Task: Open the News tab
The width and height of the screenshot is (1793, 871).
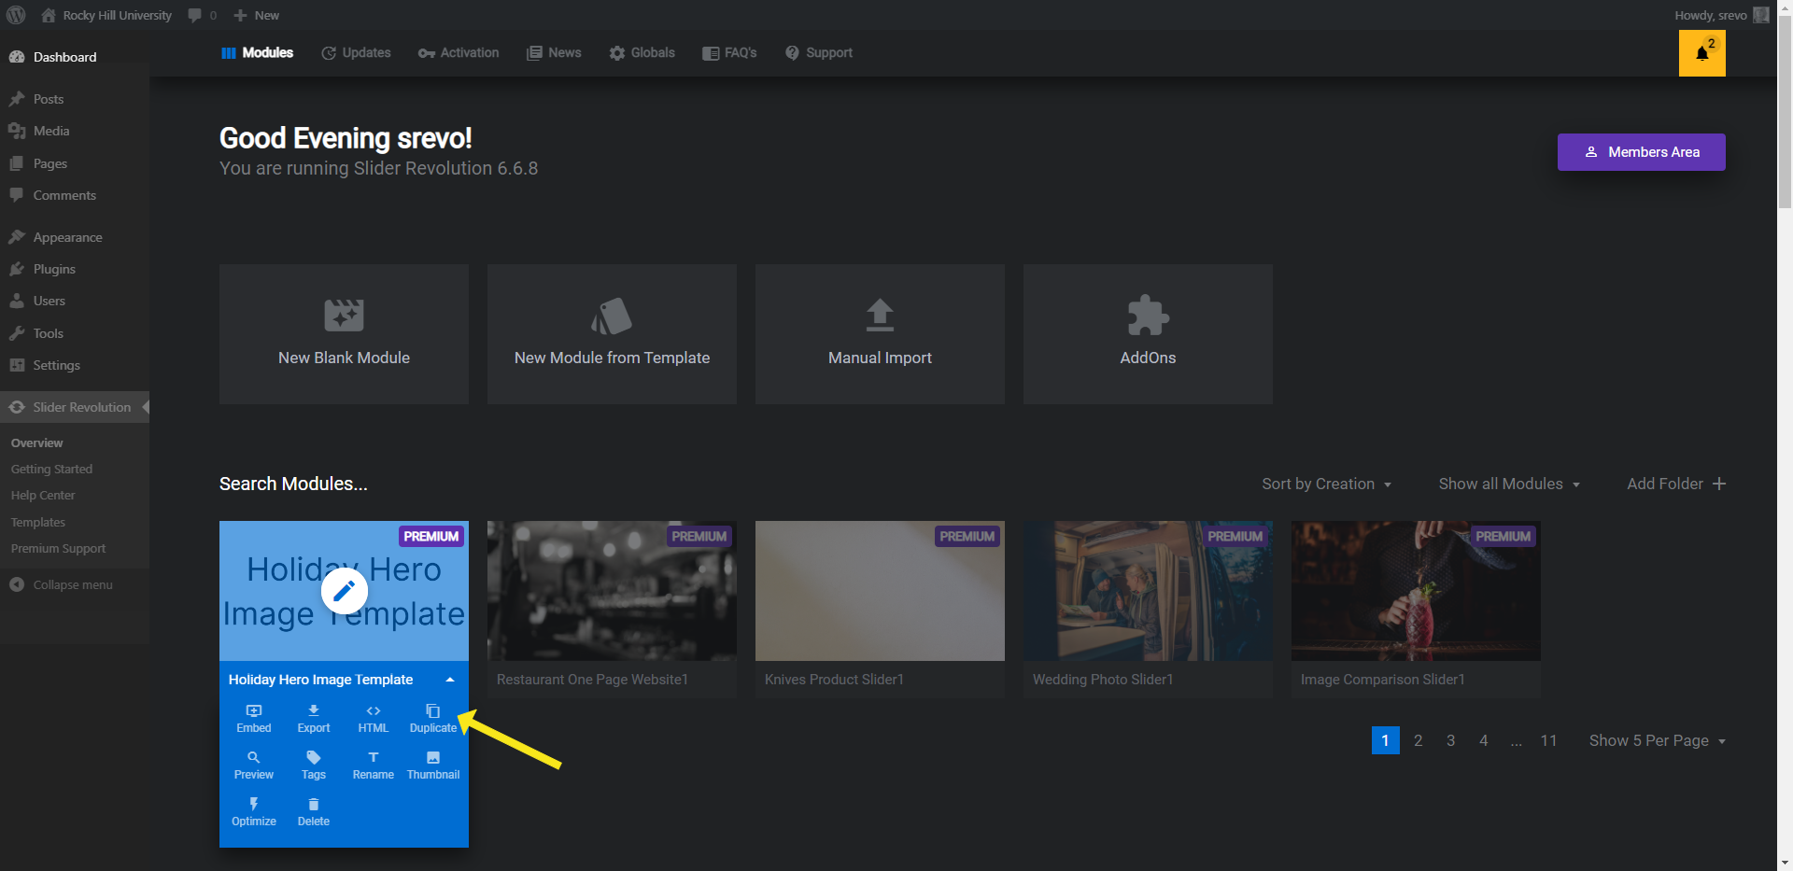Action: tap(554, 53)
